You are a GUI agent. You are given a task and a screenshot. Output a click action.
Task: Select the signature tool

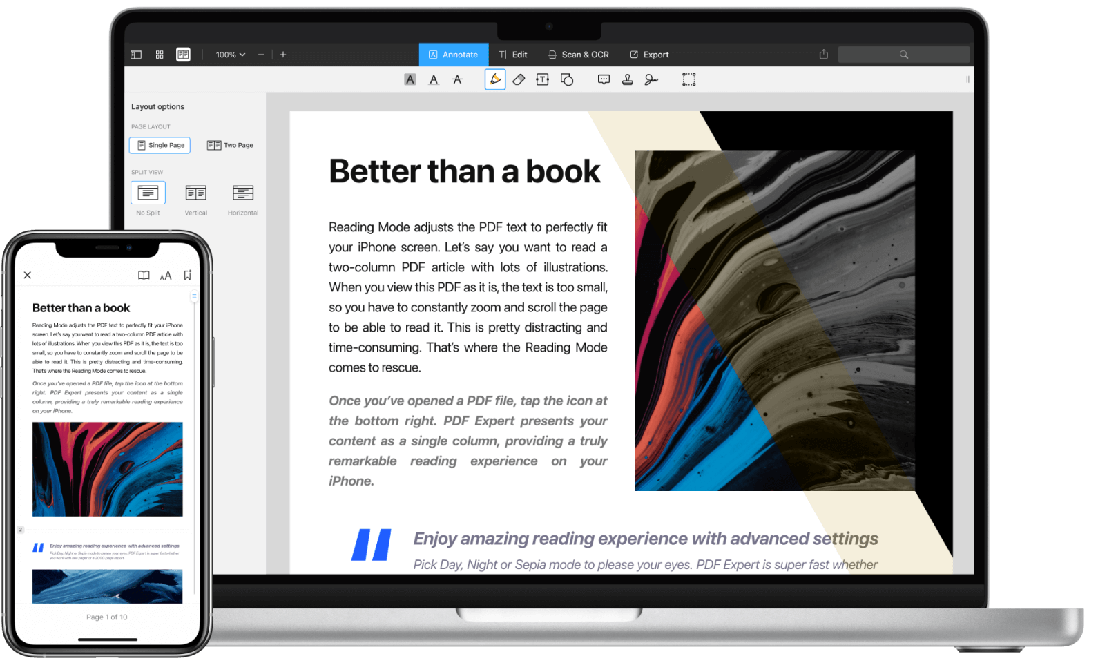pyautogui.click(x=651, y=79)
